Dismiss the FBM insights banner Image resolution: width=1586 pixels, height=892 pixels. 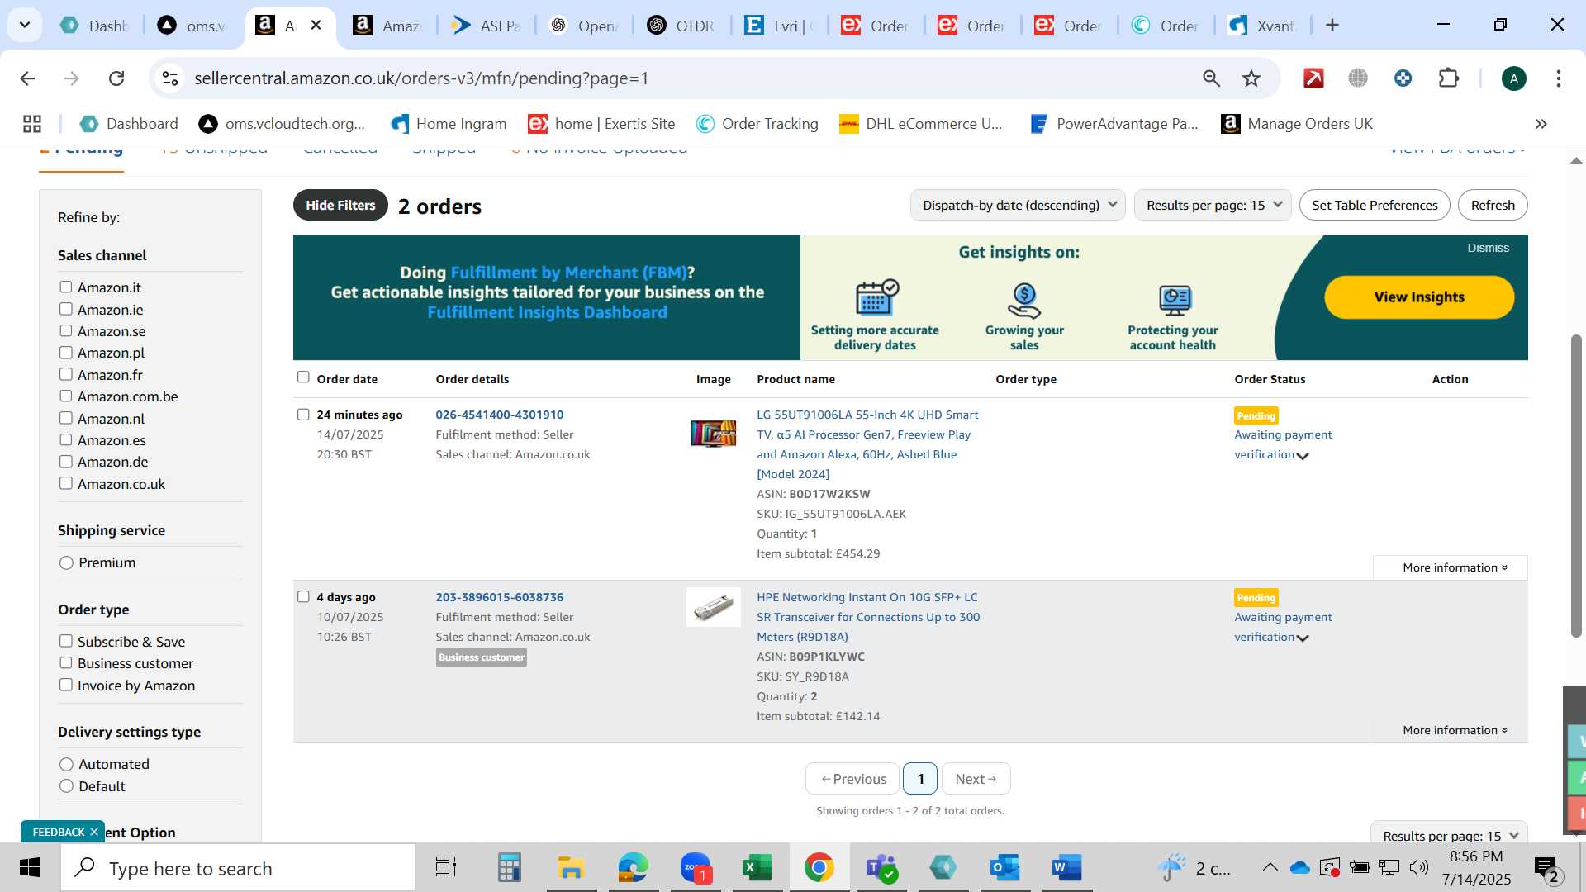[1488, 248]
